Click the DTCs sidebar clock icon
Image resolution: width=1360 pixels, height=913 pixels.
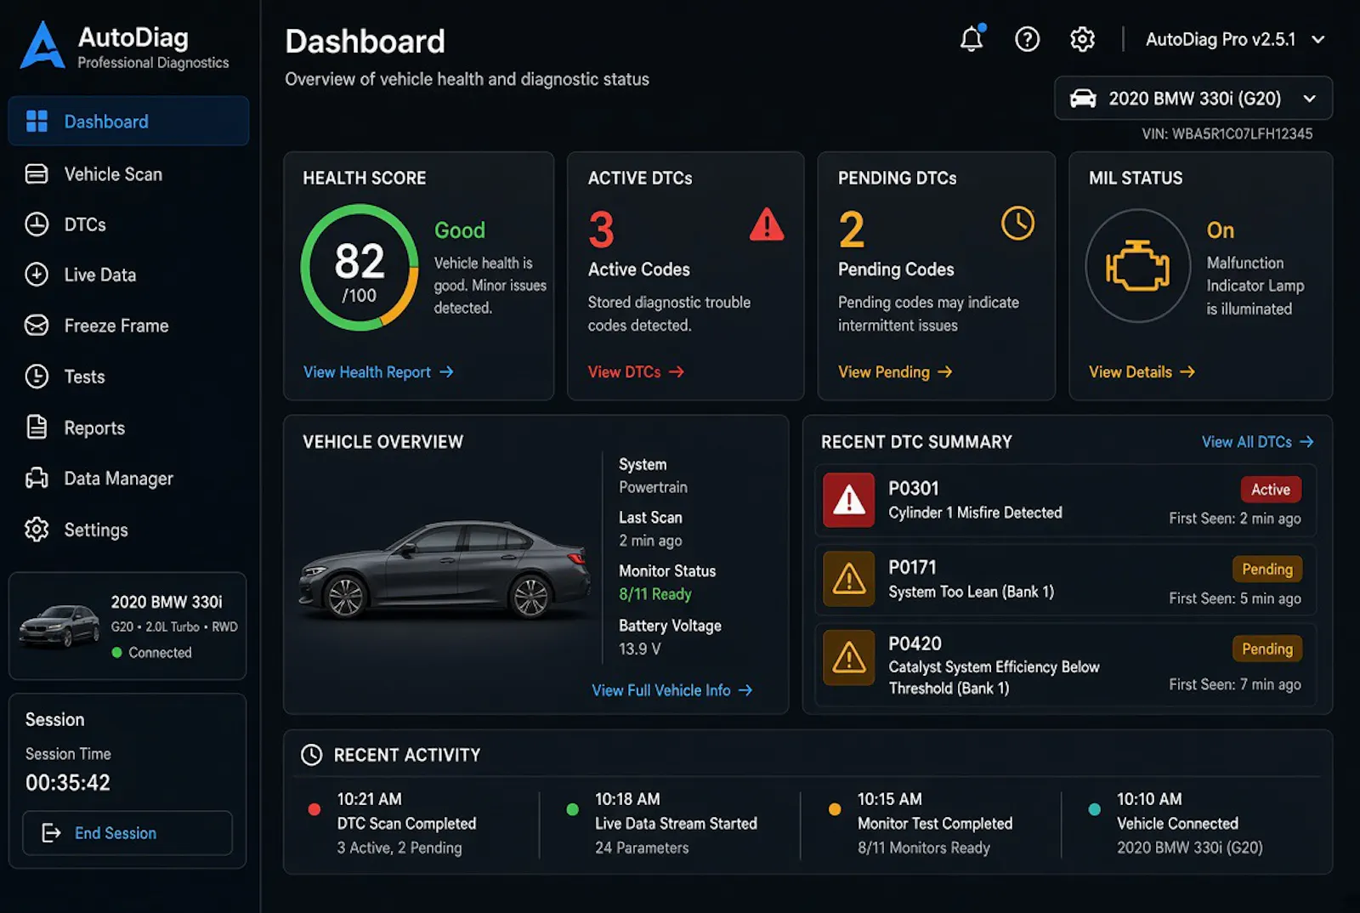pyautogui.click(x=37, y=224)
